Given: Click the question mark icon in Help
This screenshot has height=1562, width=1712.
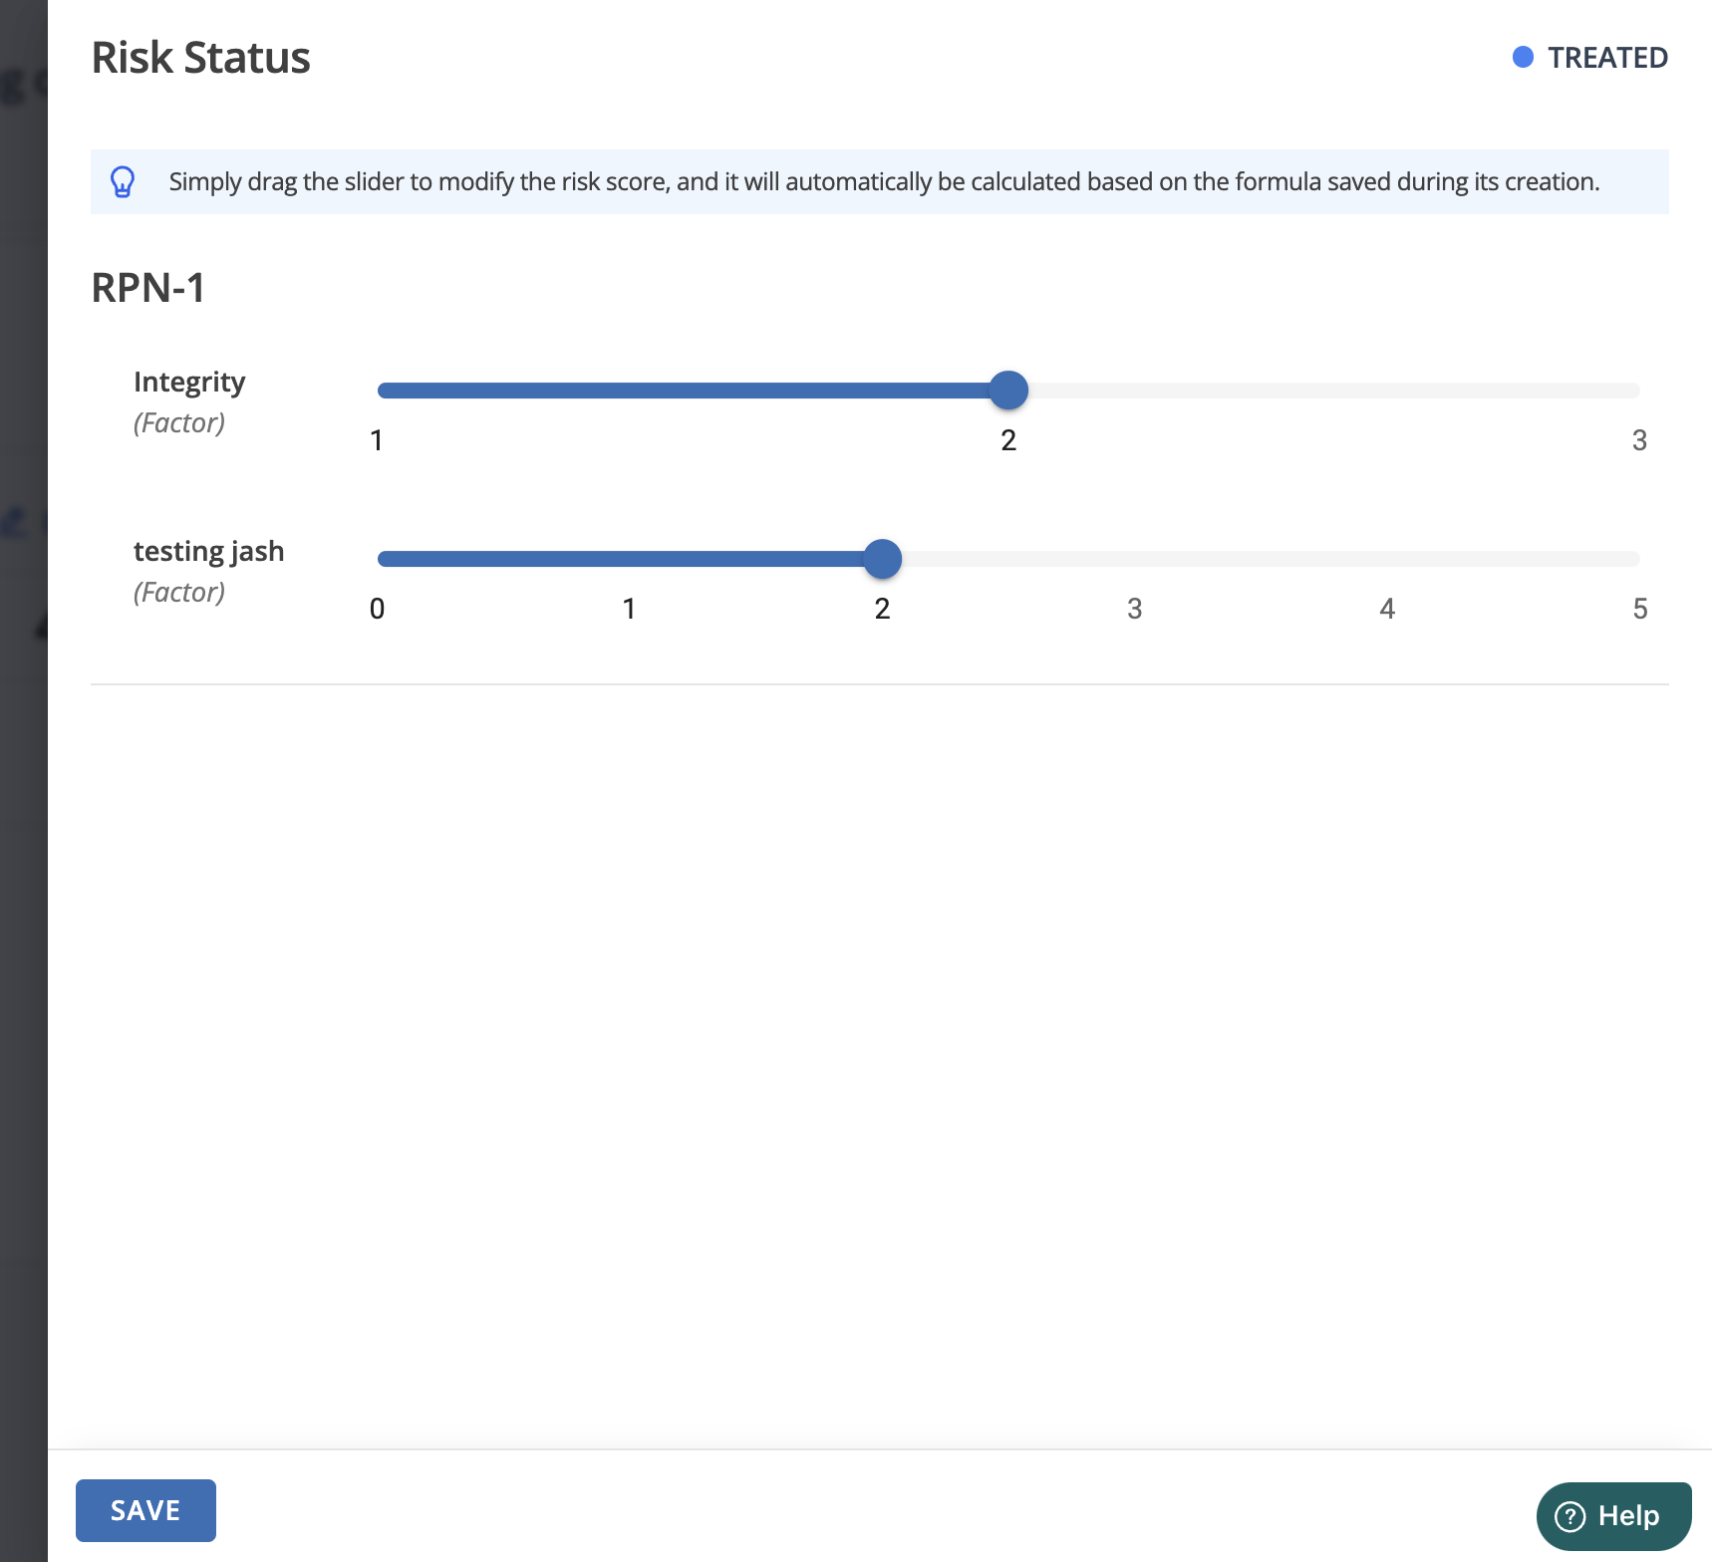Looking at the screenshot, I should pos(1569,1516).
